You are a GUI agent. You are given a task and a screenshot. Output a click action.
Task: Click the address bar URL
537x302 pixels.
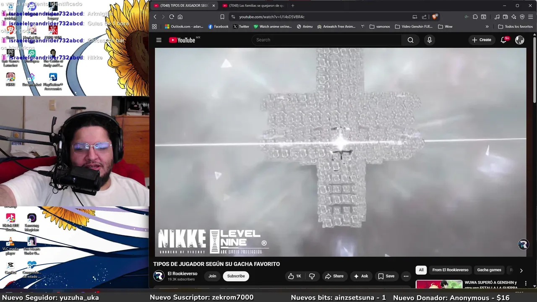272,17
